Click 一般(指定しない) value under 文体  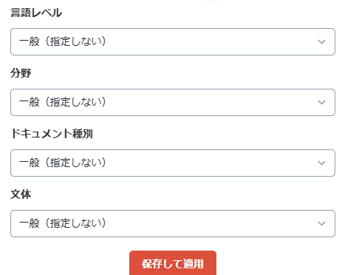tap(63, 223)
